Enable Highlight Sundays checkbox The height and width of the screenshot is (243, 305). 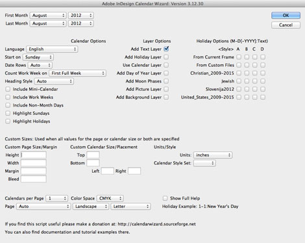click(8, 113)
